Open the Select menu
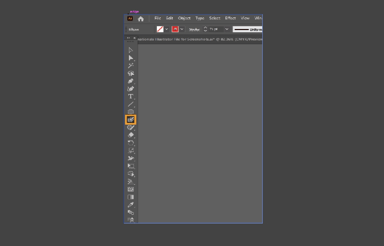Screen dimensions: 384x246 215,18
